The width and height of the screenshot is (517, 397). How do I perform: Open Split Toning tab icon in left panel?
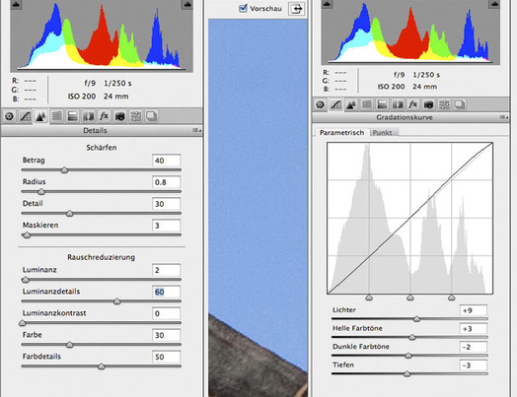[73, 116]
